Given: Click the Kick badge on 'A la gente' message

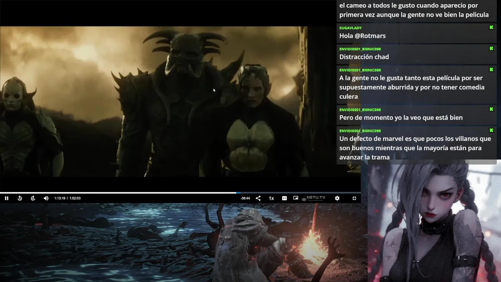Looking at the screenshot, I should (x=491, y=70).
